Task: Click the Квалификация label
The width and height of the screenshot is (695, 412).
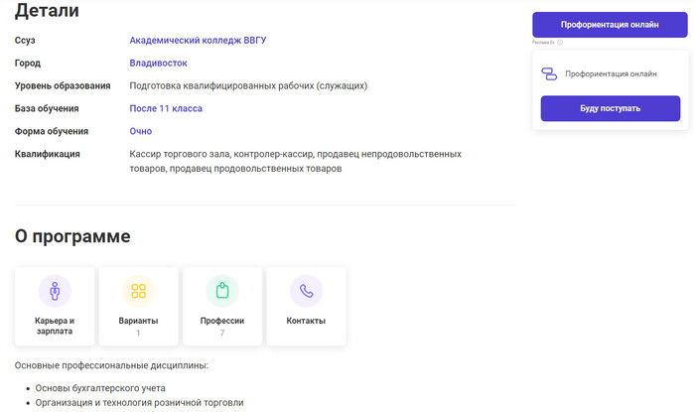Action: (x=48, y=154)
